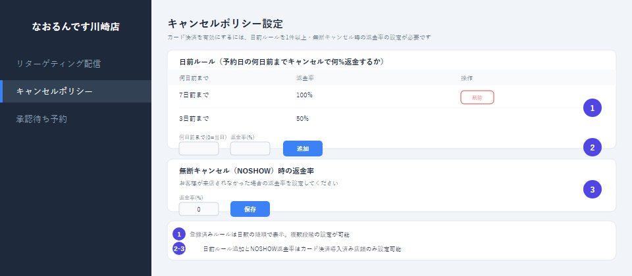Focus the 何日前まで(0=当日) input field
The height and width of the screenshot is (276, 632).
[199, 149]
